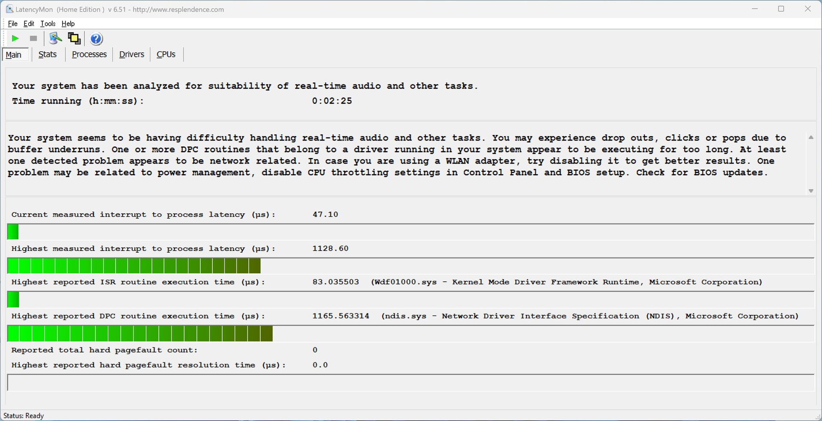This screenshot has width=822, height=421.
Task: Minimize the LatencyMon window
Action: point(755,9)
